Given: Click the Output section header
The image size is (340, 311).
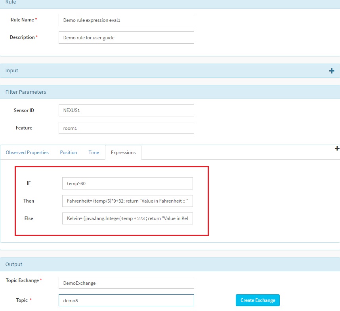Looking at the screenshot, I should tap(170, 264).
